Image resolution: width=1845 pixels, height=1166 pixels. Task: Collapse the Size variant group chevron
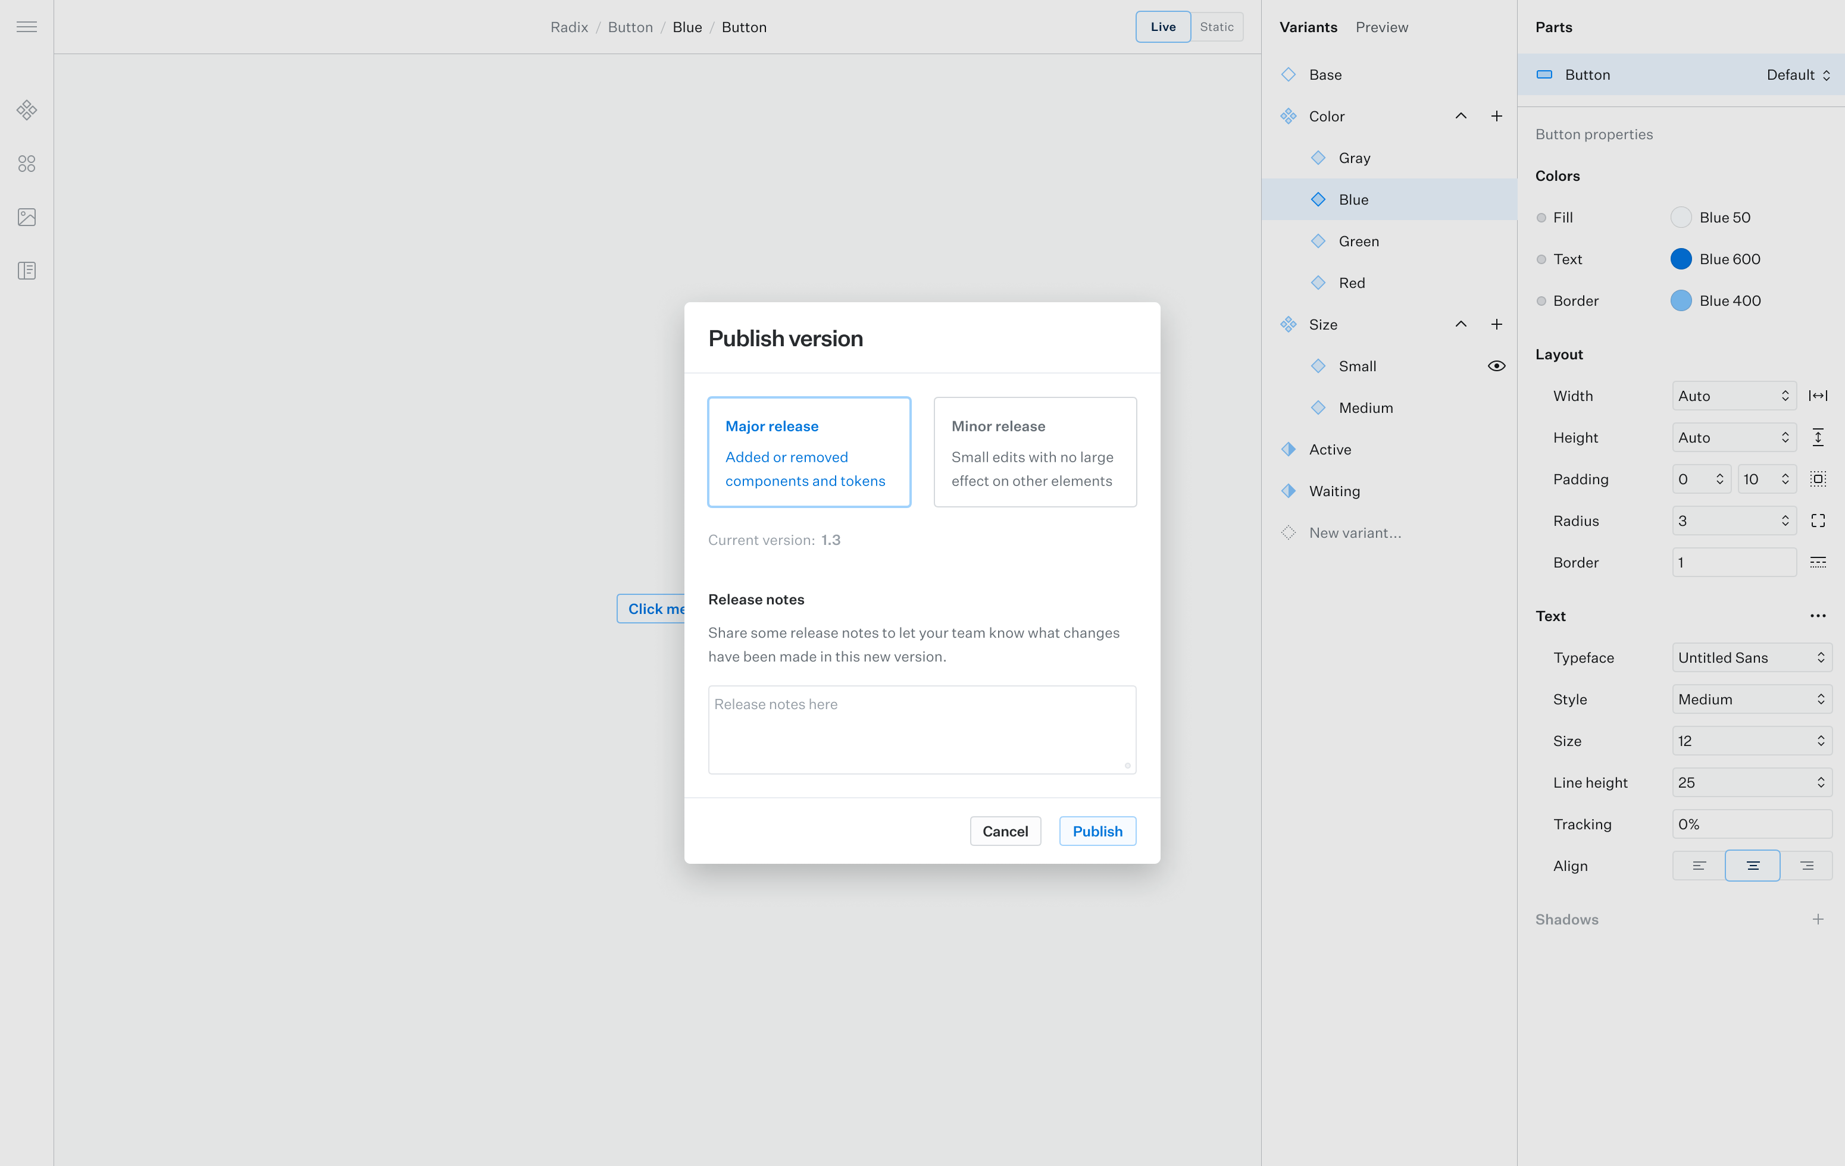(1461, 325)
